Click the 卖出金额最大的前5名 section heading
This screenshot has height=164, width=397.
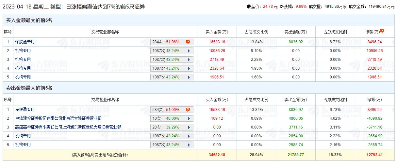(29, 88)
